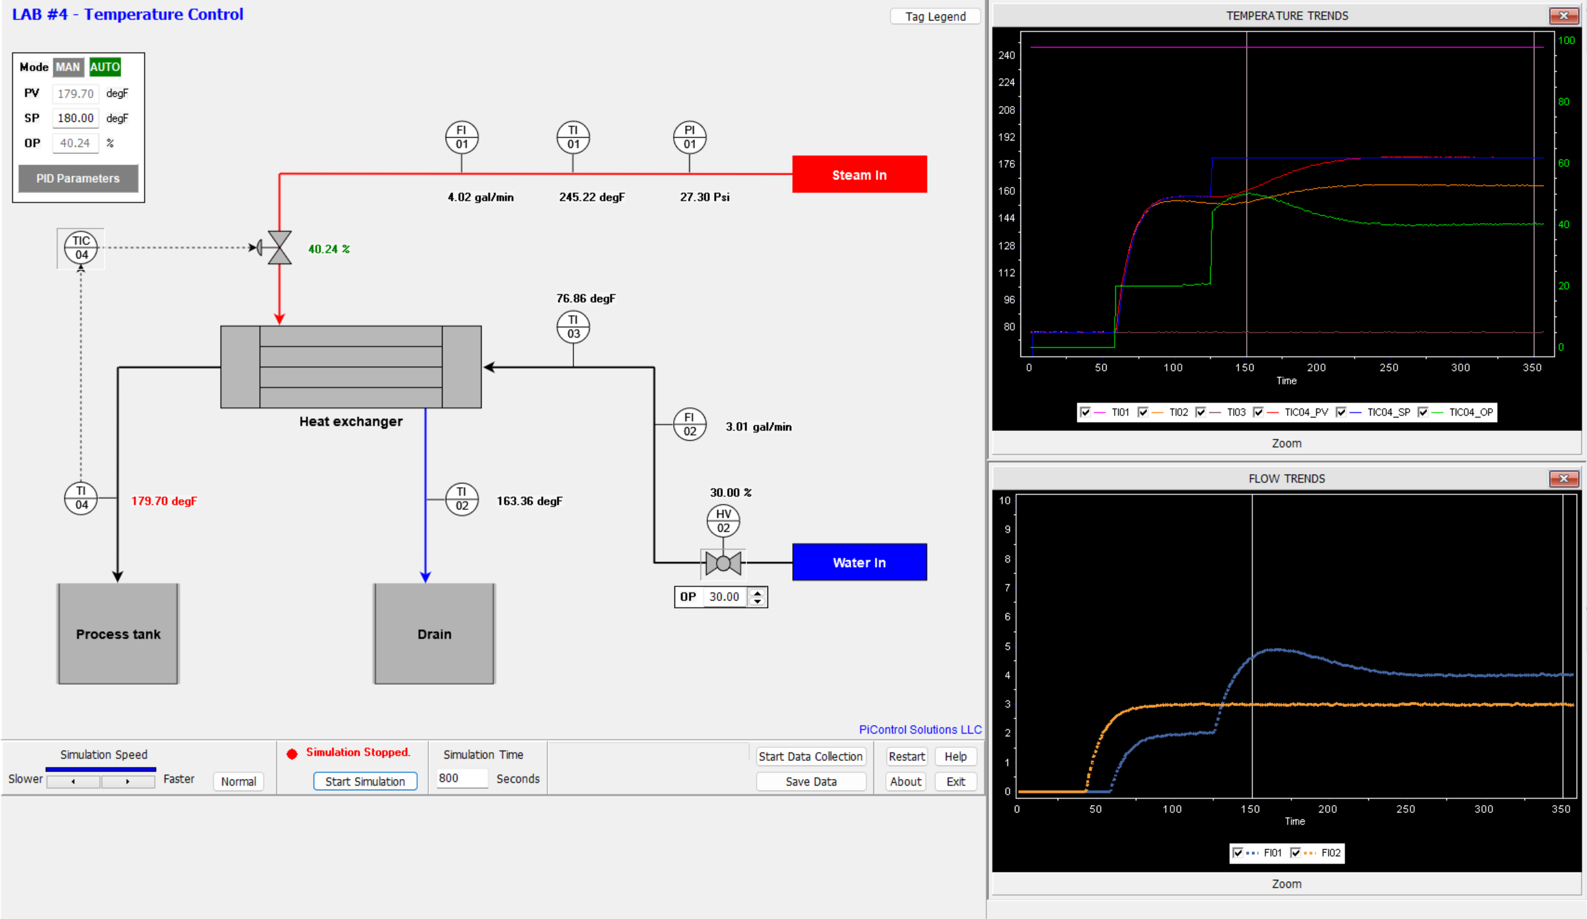Click the 3.01 gal/min water flow value

[x=758, y=427]
